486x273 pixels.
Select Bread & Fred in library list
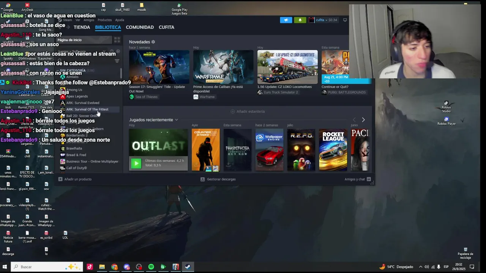76,155
